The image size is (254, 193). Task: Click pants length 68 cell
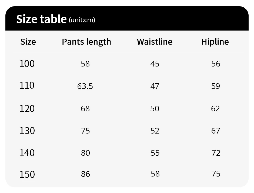[x=85, y=109]
